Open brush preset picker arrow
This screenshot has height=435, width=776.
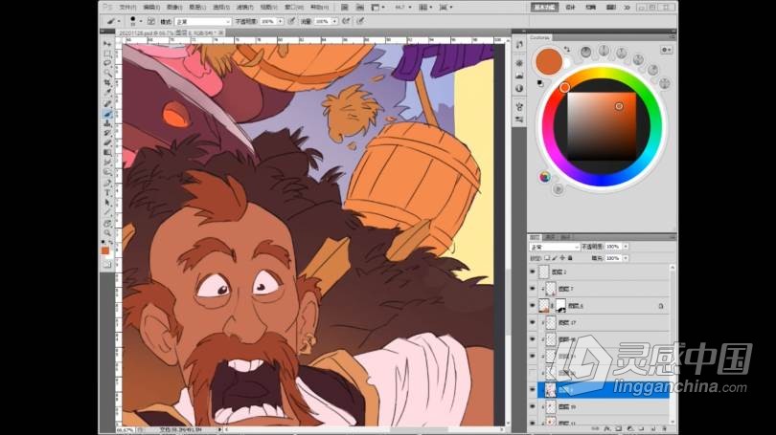[x=141, y=22]
